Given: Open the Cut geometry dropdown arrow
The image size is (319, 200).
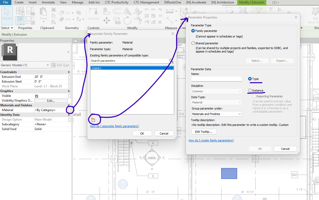Looking at the screenshot, I should click(x=73, y=13).
